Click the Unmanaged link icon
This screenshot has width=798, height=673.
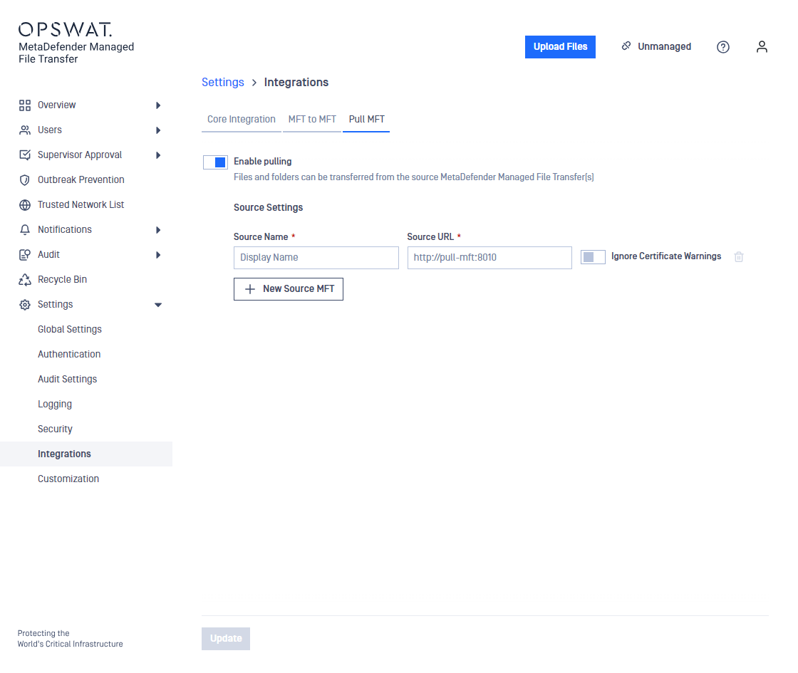tap(626, 46)
